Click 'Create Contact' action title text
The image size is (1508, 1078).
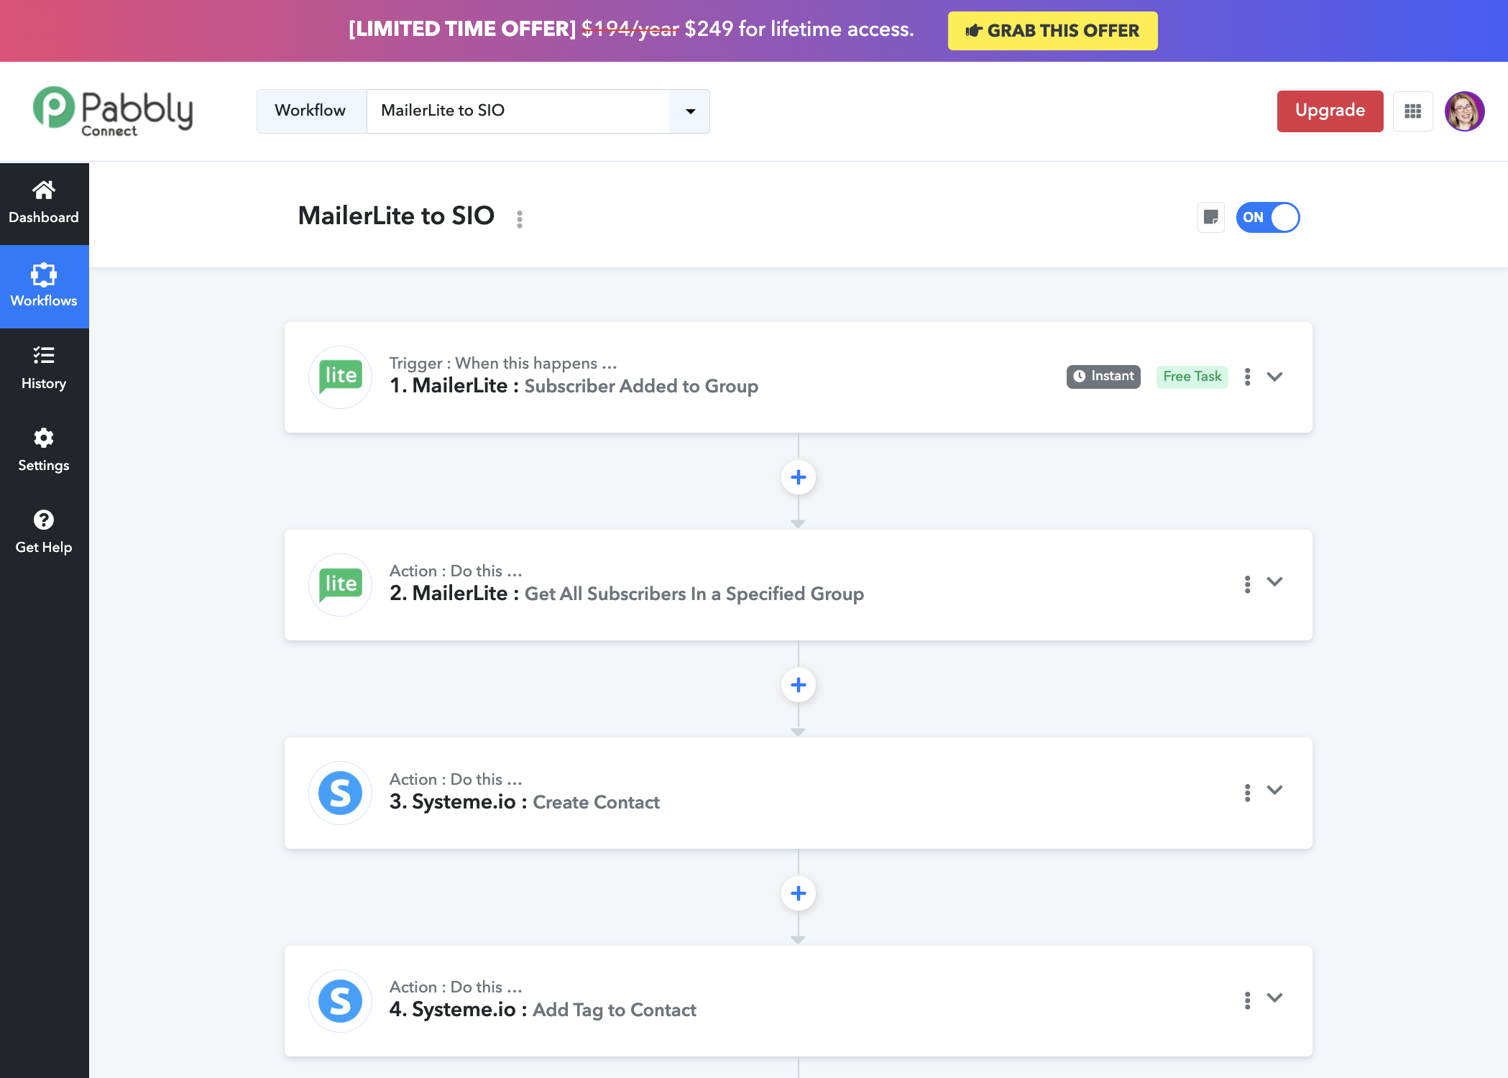tap(596, 803)
